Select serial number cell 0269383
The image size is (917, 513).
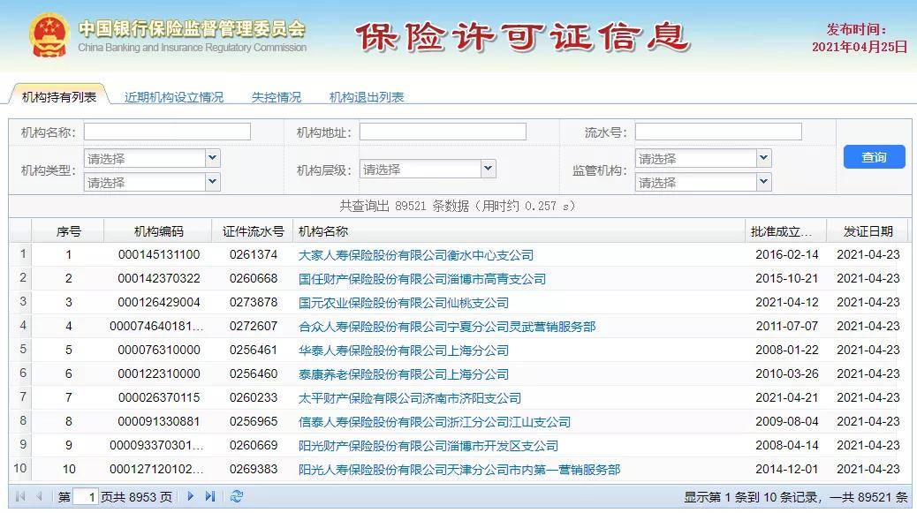coord(254,469)
